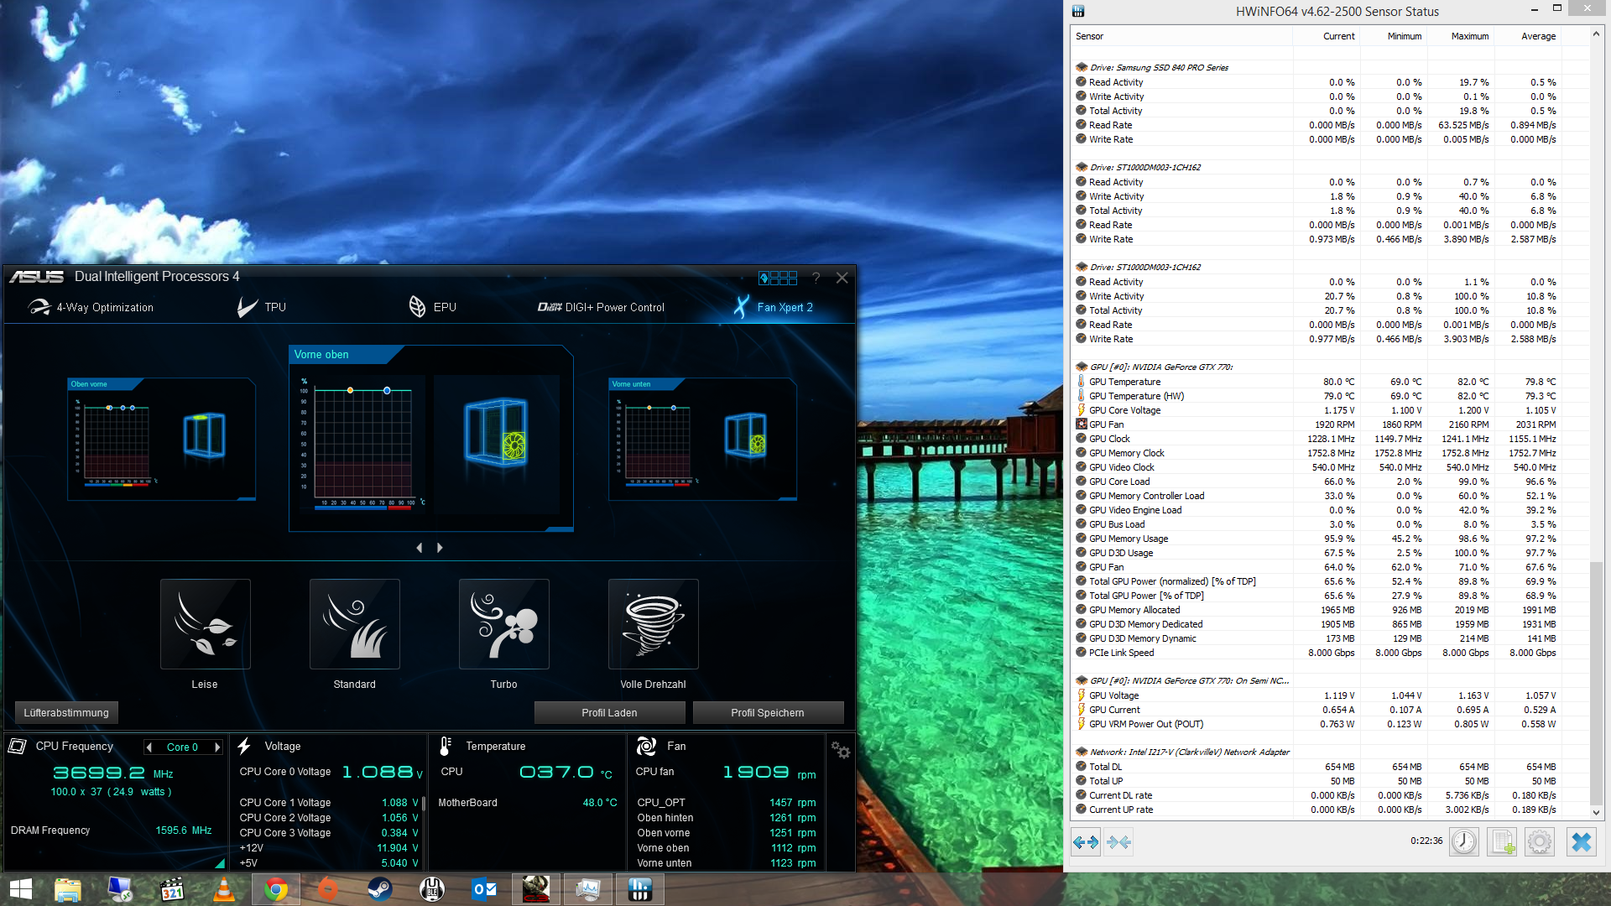Click the Lüfterabstimmung button
Viewport: 1611px width, 906px height.
coord(66,712)
